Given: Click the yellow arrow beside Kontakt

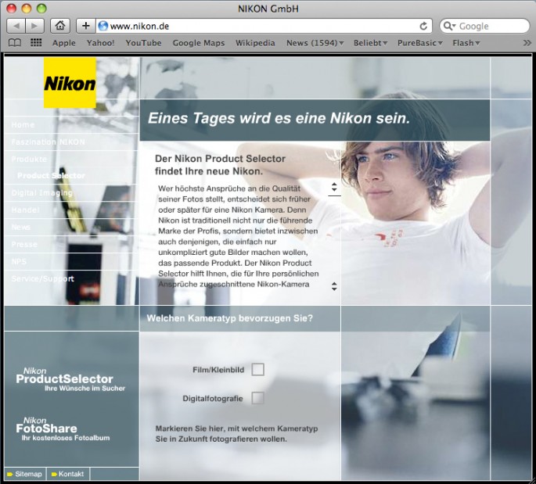Looking at the screenshot, I should (54, 475).
